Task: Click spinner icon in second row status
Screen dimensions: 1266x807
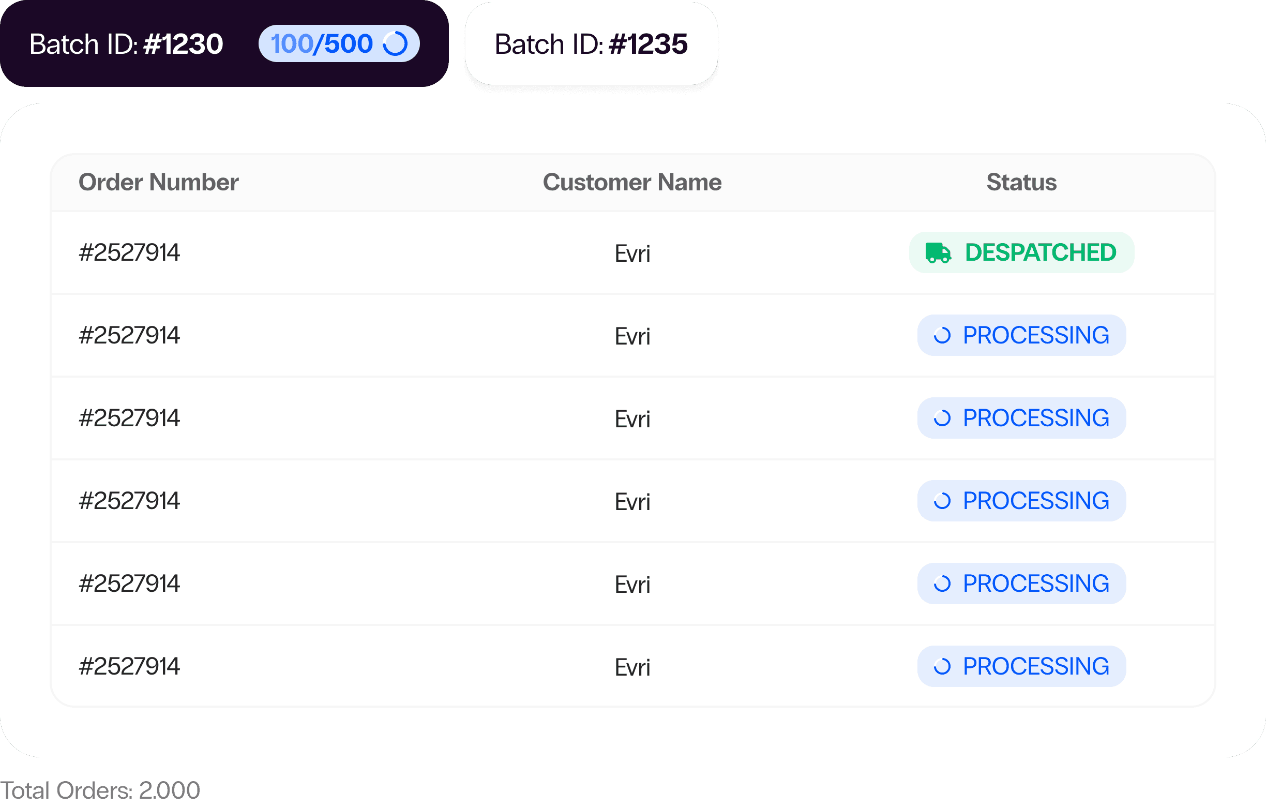Action: pyautogui.click(x=942, y=335)
